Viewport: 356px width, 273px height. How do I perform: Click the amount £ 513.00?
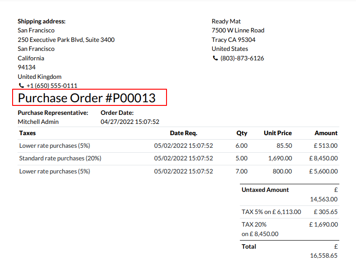(325, 146)
